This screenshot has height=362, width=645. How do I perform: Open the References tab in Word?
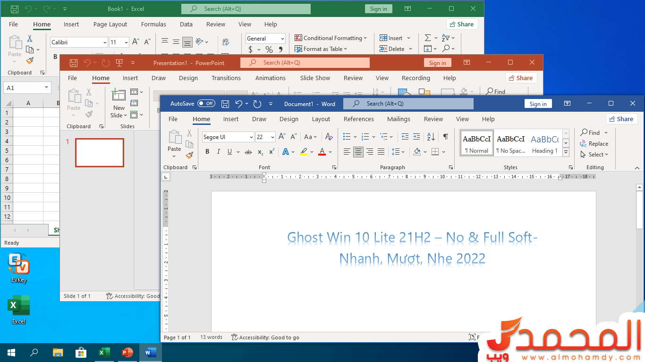(358, 119)
